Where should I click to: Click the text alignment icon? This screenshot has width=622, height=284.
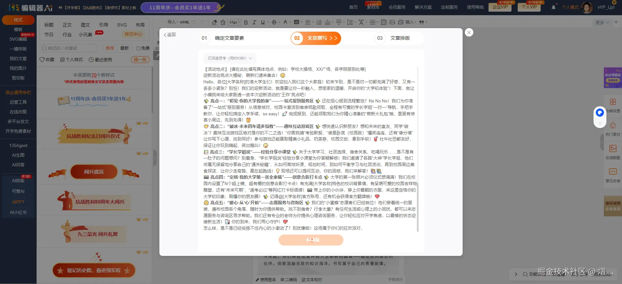[x=307, y=22]
